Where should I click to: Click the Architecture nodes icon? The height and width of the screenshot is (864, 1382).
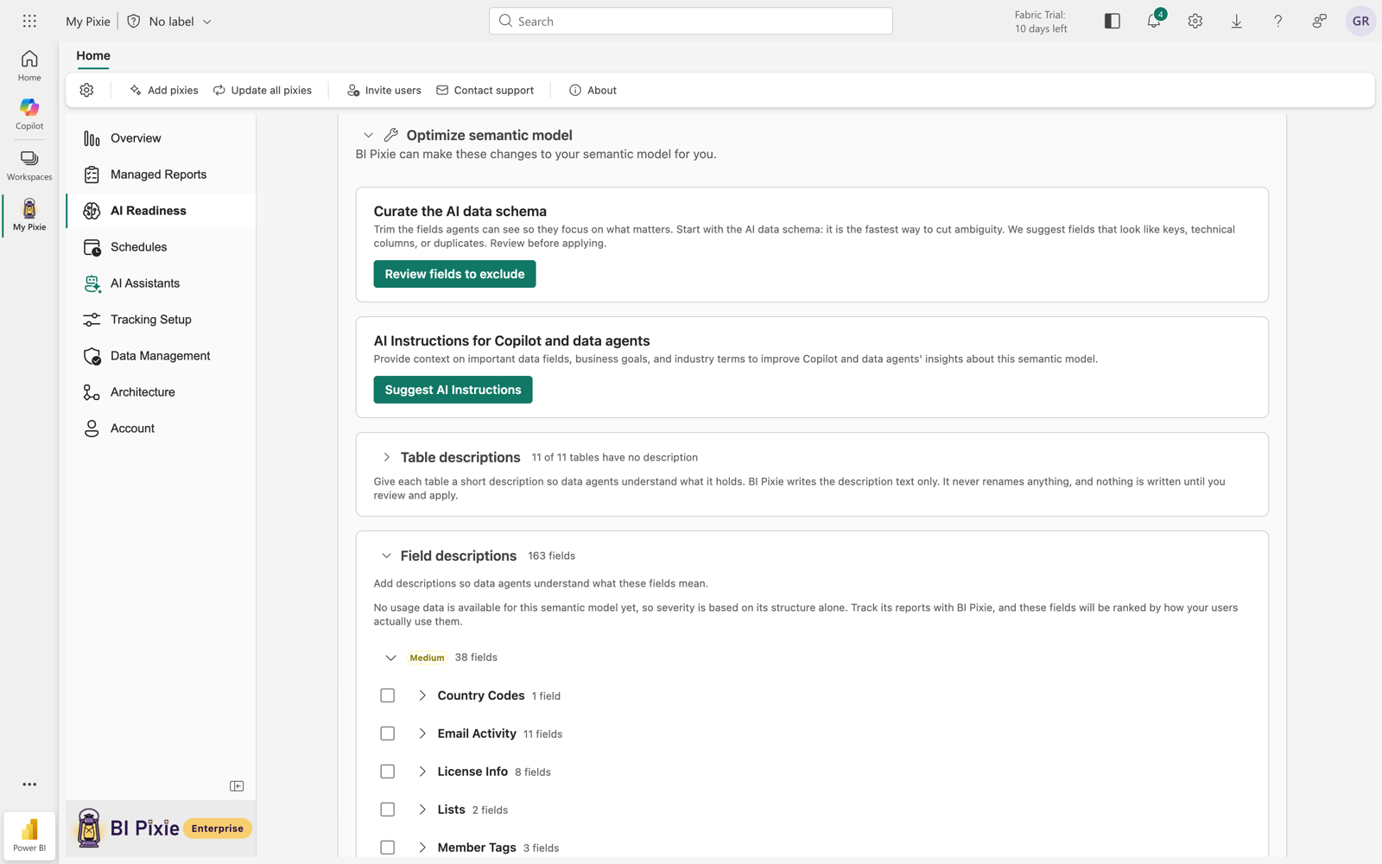(92, 392)
